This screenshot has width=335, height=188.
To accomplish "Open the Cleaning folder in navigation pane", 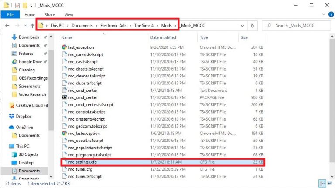I will click(x=27, y=70).
